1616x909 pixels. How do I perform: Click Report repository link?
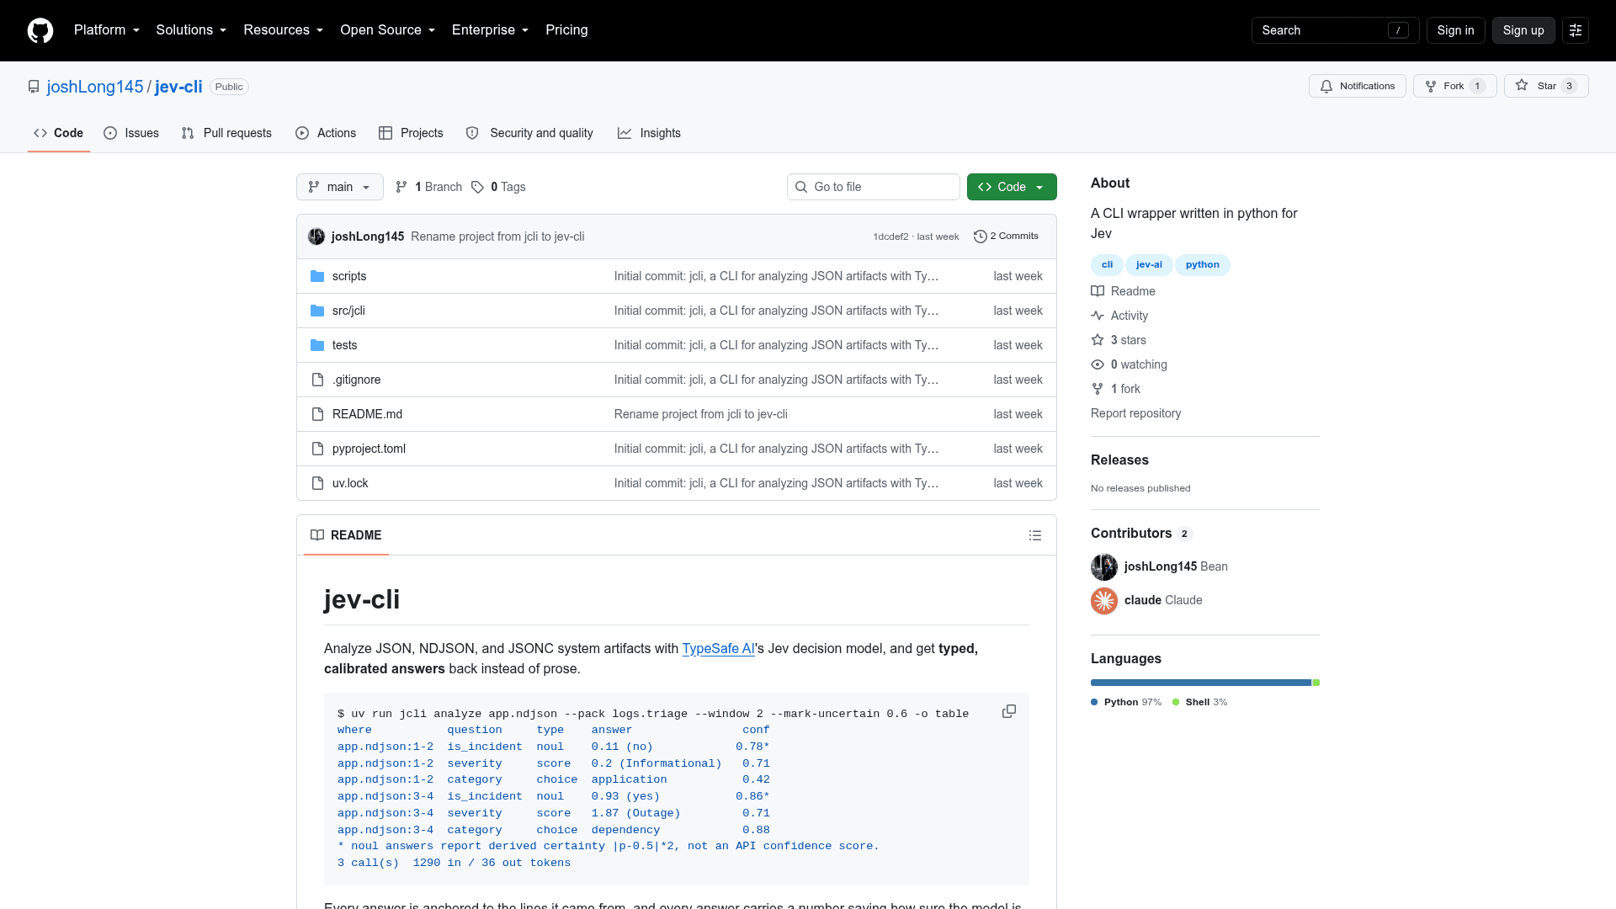click(x=1135, y=413)
